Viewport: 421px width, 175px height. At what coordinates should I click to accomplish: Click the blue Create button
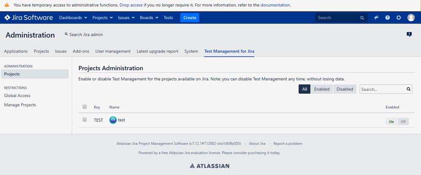point(189,18)
